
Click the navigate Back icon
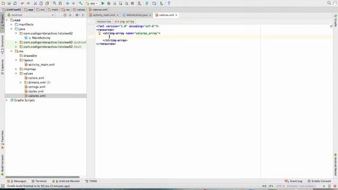pyautogui.click(x=68, y=3)
